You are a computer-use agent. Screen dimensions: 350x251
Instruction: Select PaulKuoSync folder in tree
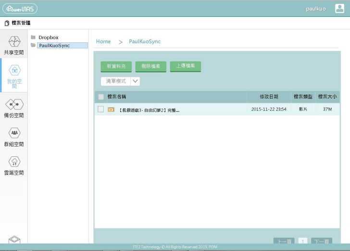[x=54, y=46]
